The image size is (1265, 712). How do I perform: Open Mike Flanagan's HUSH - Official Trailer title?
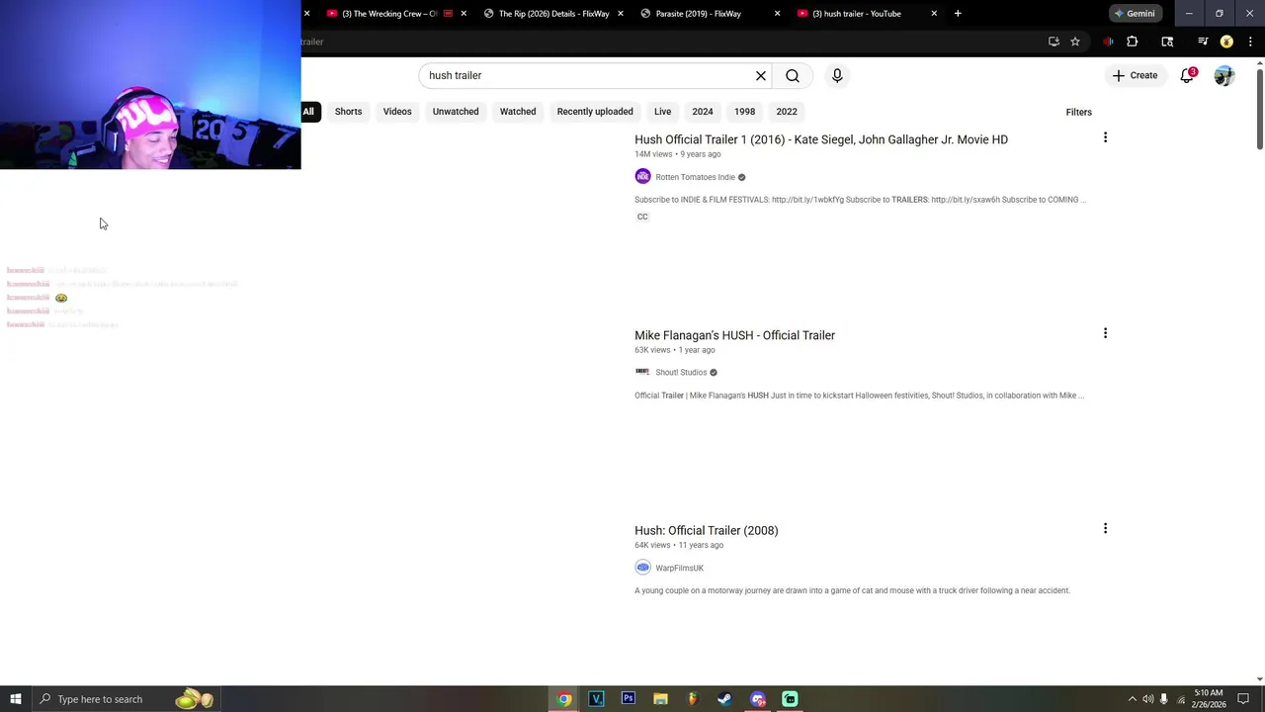pos(734,335)
